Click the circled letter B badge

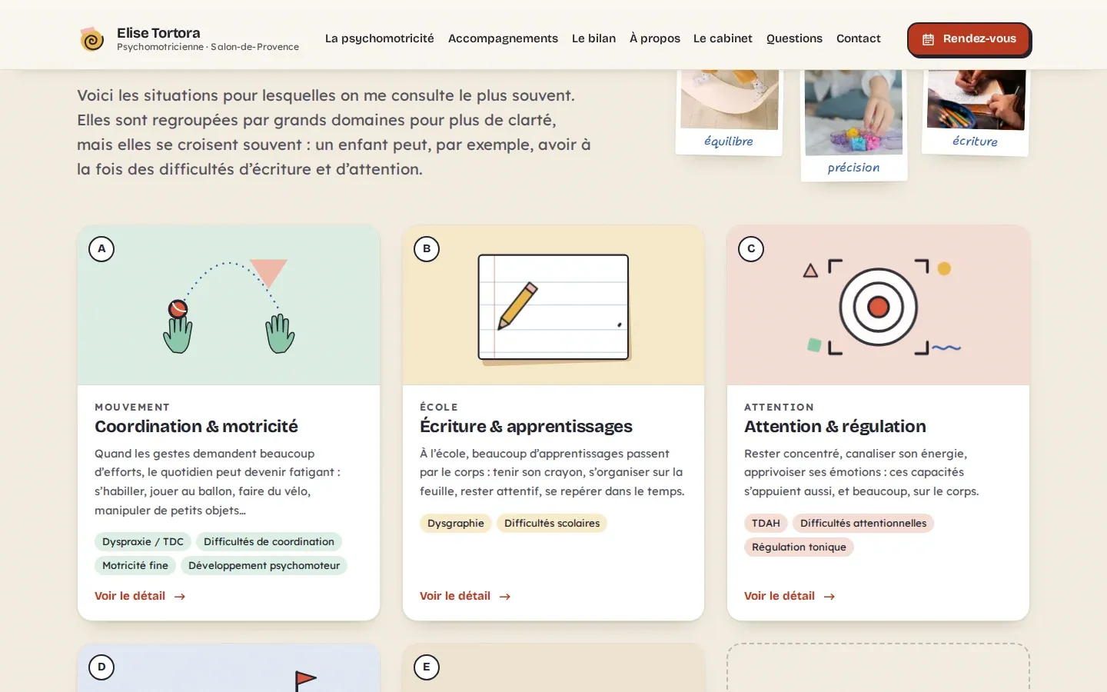(x=427, y=249)
